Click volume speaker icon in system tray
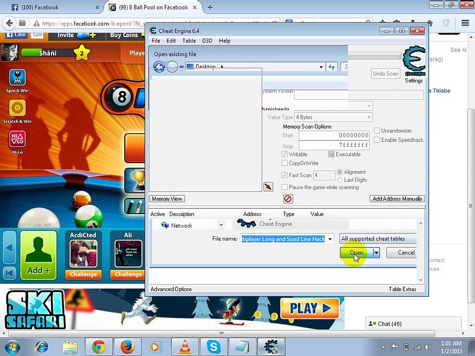This screenshot has width=475, height=356. coord(428,347)
